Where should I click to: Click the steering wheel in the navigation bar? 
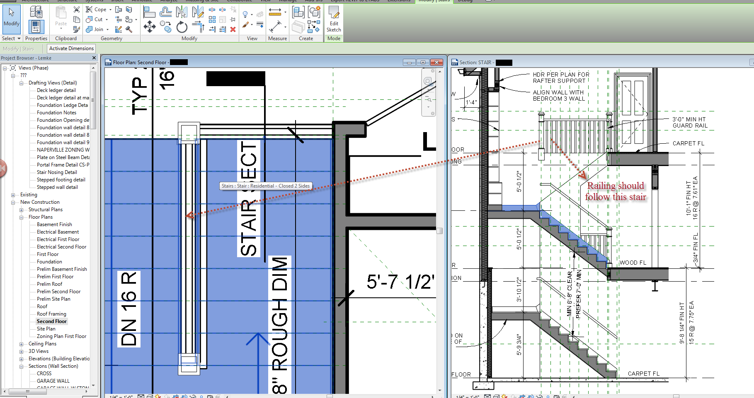coord(428,81)
